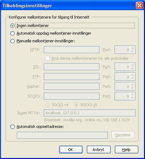
Task: Choose the SOCKS v5 radio option
Action: point(76,105)
